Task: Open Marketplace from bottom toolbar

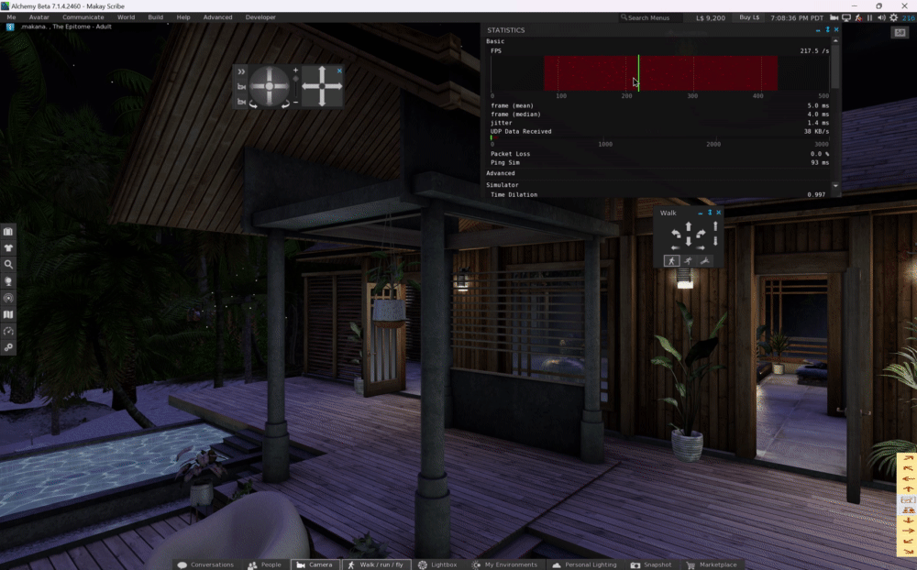Action: tap(712, 565)
